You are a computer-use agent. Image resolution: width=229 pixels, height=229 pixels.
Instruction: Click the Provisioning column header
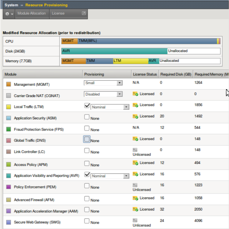(x=94, y=74)
